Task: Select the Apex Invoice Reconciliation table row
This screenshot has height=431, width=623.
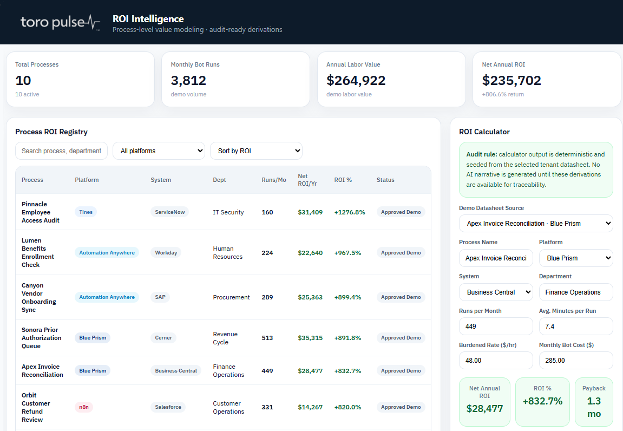Action: pyautogui.click(x=224, y=370)
